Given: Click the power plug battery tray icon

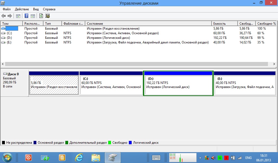Looking at the screenshot, I should (233, 158).
